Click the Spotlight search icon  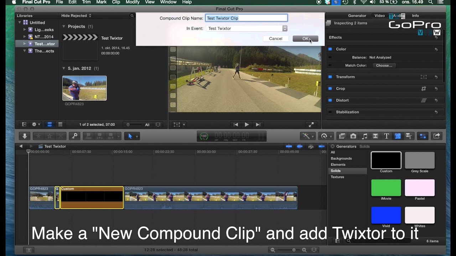[431, 2]
